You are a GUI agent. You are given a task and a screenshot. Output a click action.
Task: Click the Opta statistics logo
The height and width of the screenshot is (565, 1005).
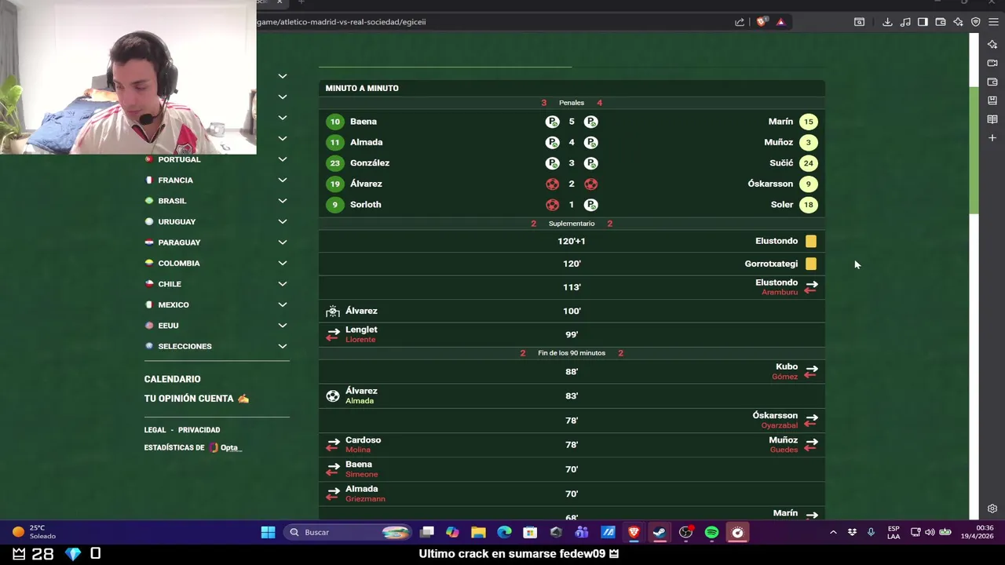coord(226,447)
